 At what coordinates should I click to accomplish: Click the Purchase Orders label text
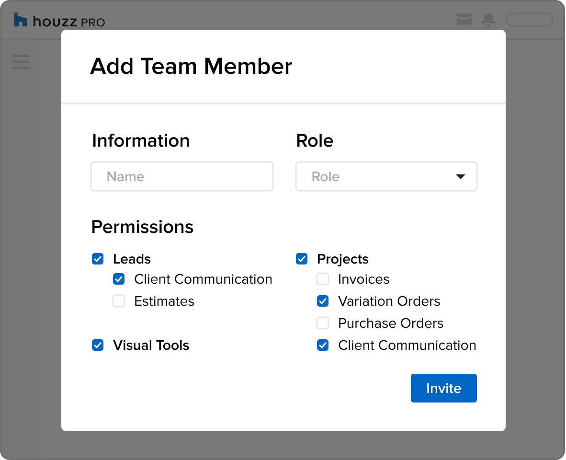(x=391, y=323)
